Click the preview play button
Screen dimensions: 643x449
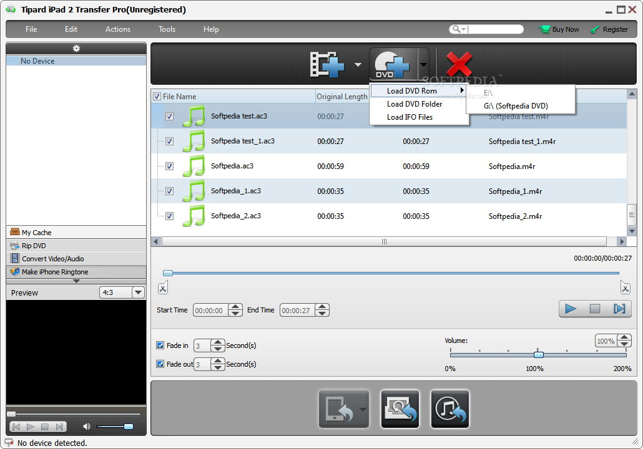pyautogui.click(x=31, y=427)
